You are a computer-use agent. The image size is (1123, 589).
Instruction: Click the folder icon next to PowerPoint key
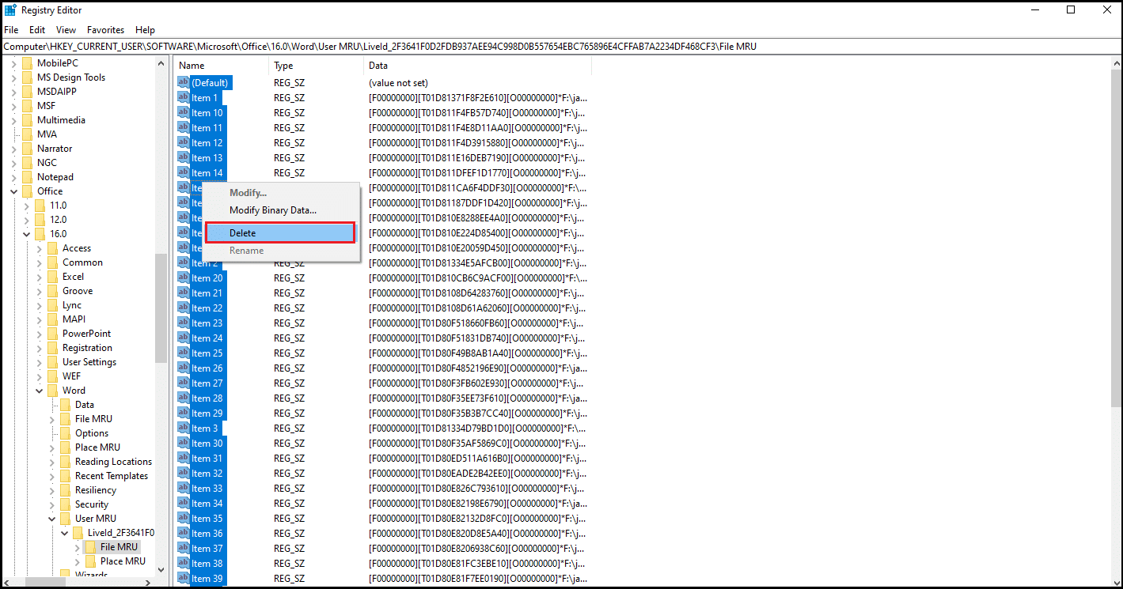pyautogui.click(x=52, y=334)
